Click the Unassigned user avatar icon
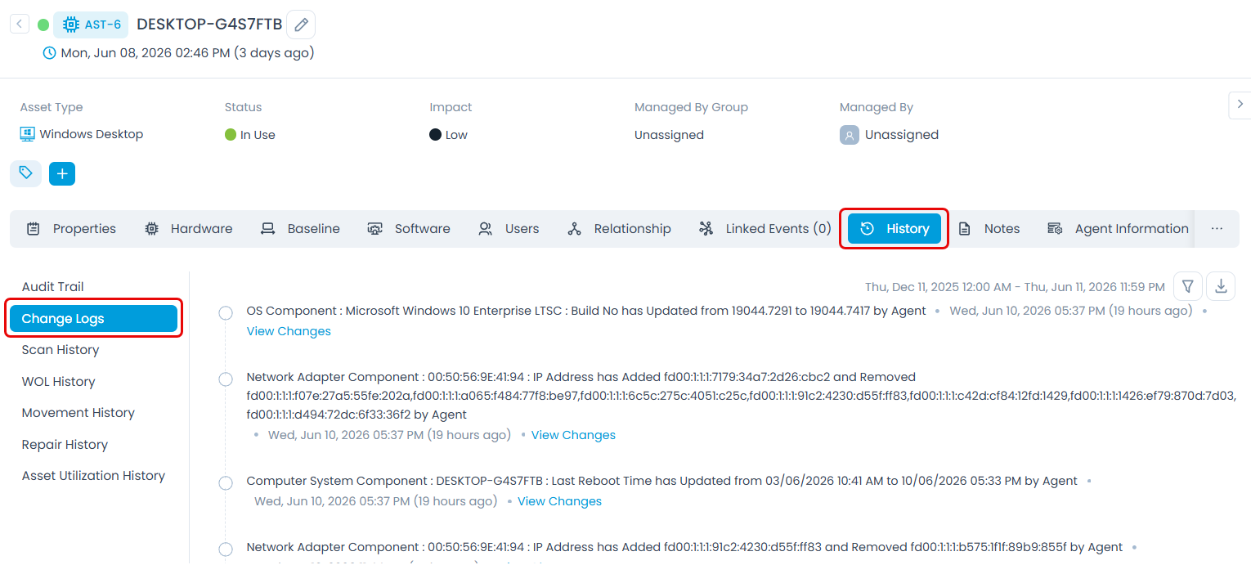Image resolution: width=1251 pixels, height=574 pixels. [x=850, y=135]
